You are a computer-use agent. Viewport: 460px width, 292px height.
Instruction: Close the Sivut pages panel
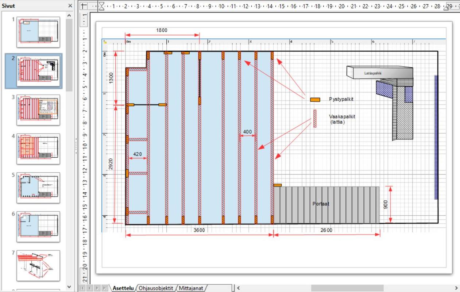point(70,6)
